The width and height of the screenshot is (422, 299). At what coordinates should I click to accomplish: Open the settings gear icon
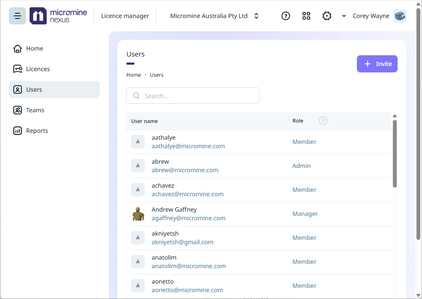click(327, 16)
